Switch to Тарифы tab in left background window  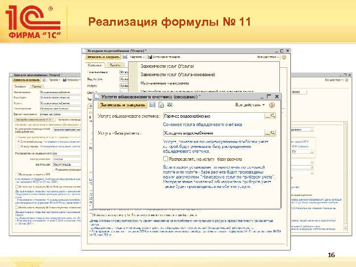37,87
